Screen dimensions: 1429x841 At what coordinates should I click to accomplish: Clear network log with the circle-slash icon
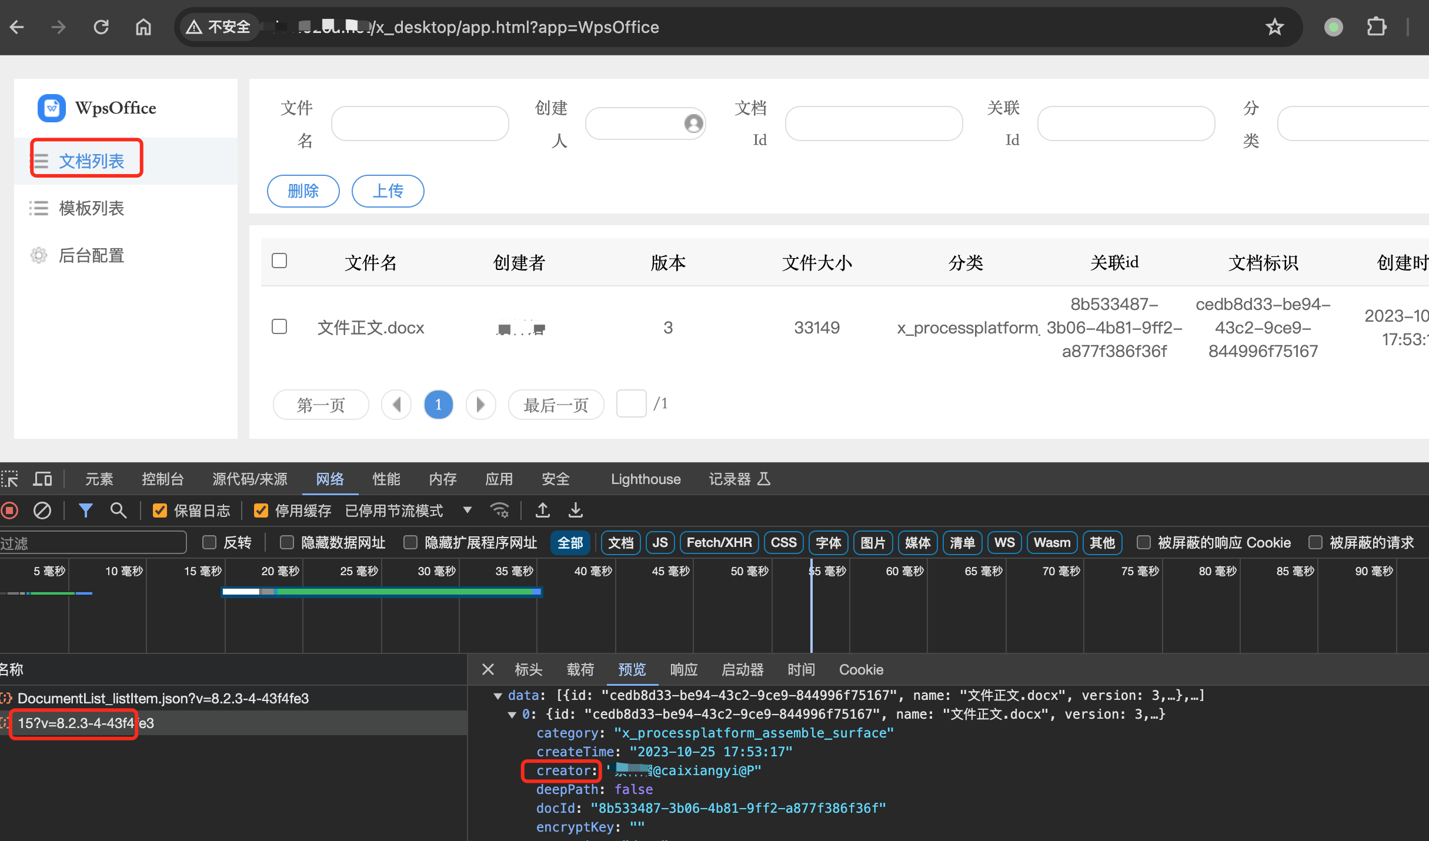(x=42, y=510)
